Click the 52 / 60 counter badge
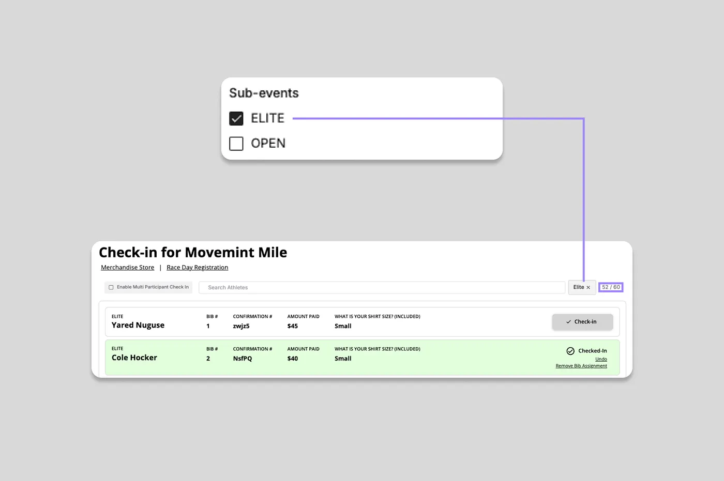The image size is (724, 481). tap(611, 287)
